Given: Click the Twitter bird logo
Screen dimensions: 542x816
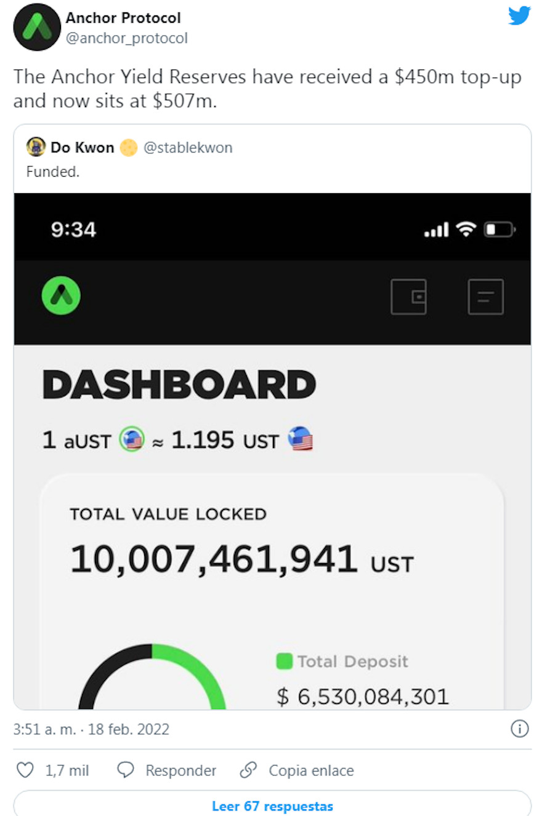Looking at the screenshot, I should (x=519, y=16).
